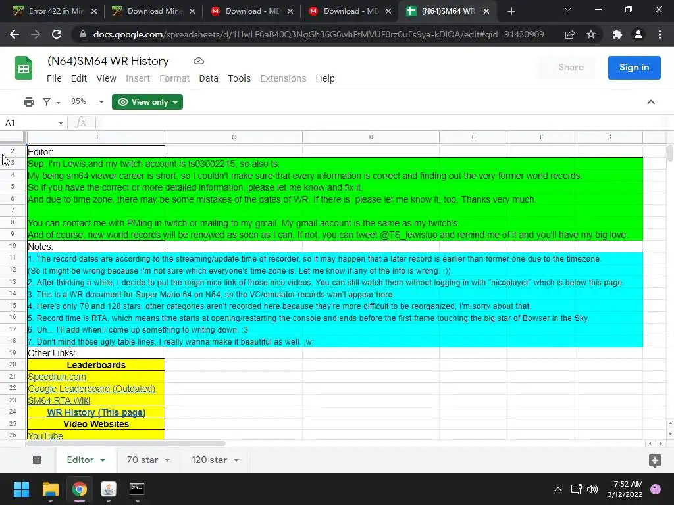Image resolution: width=674 pixels, height=505 pixels.
Task: Open the Help menu
Action: [x=325, y=78]
